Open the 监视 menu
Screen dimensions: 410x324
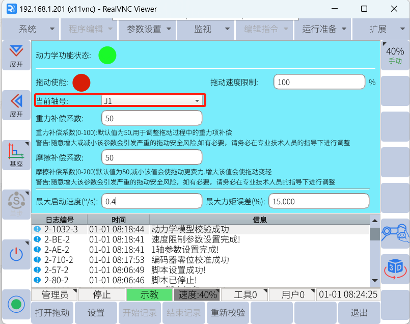click(207, 29)
